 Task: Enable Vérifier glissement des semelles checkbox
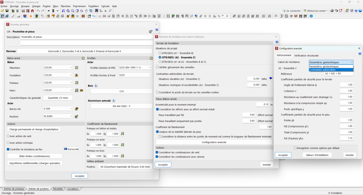(x=157, y=67)
